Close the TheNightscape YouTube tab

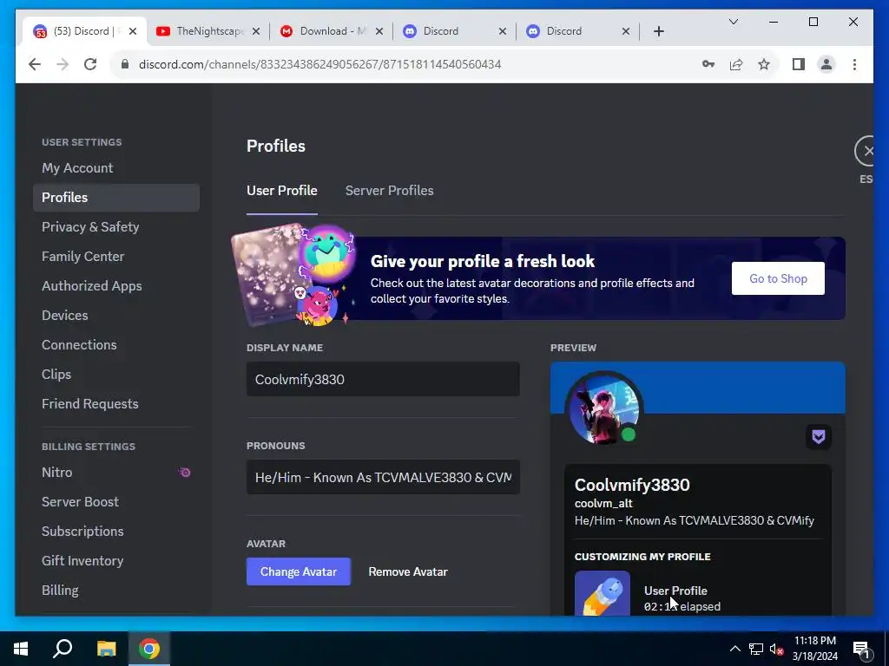click(x=256, y=31)
